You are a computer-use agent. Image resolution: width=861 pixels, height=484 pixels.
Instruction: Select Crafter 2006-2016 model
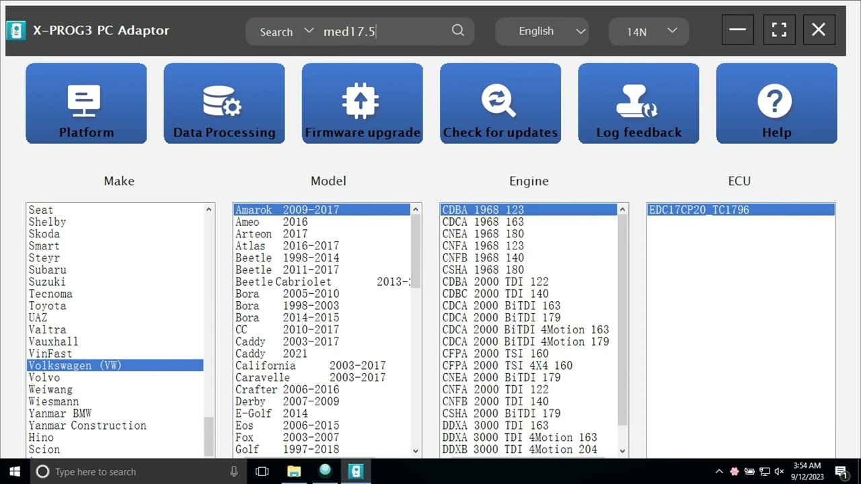pos(322,390)
